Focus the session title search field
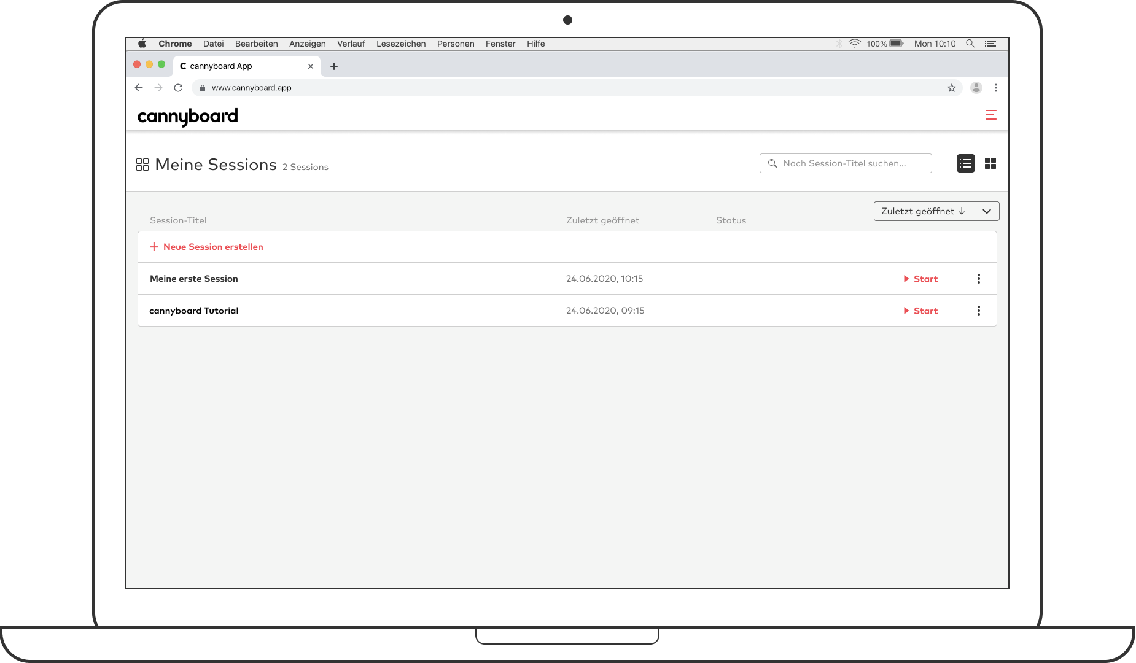 click(x=846, y=163)
